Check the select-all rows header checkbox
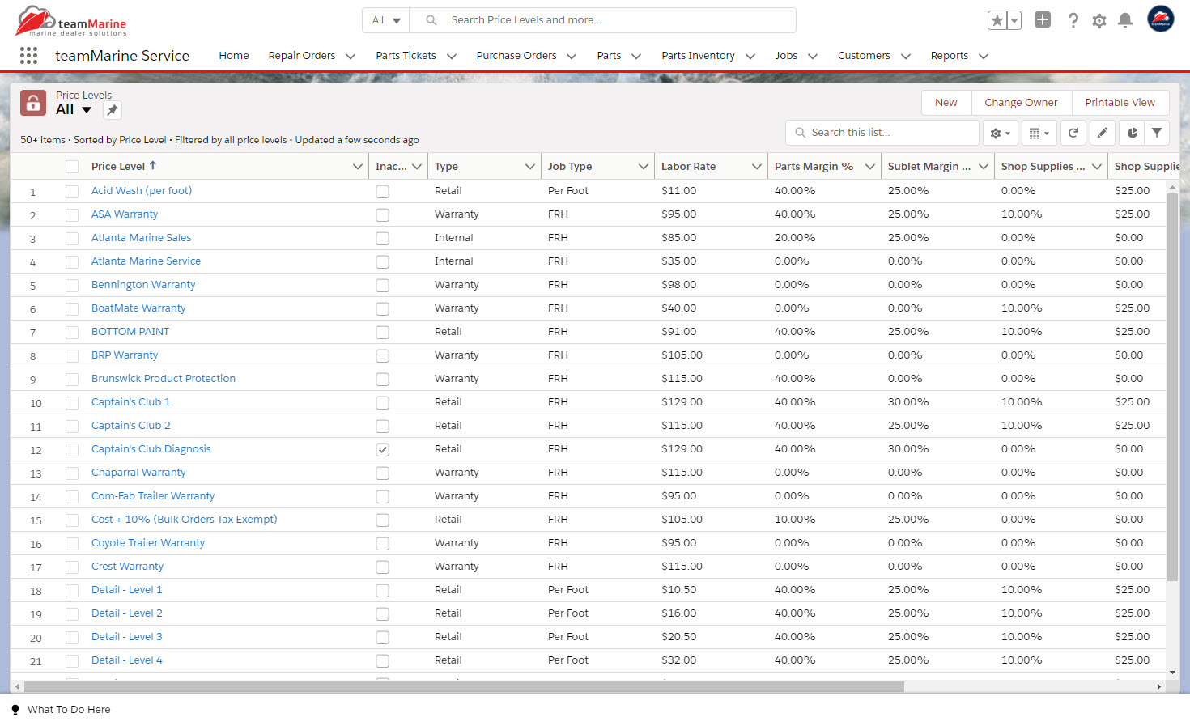 point(72,167)
